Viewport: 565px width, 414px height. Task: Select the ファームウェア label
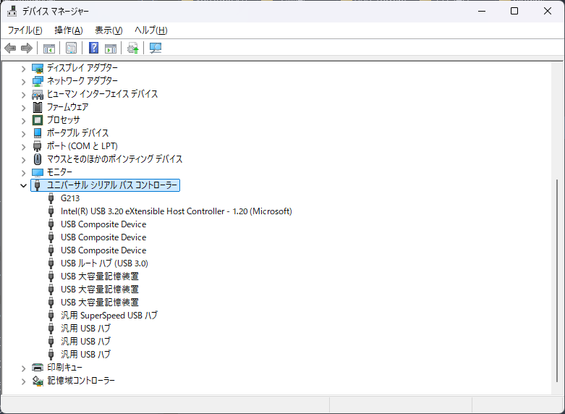click(67, 107)
